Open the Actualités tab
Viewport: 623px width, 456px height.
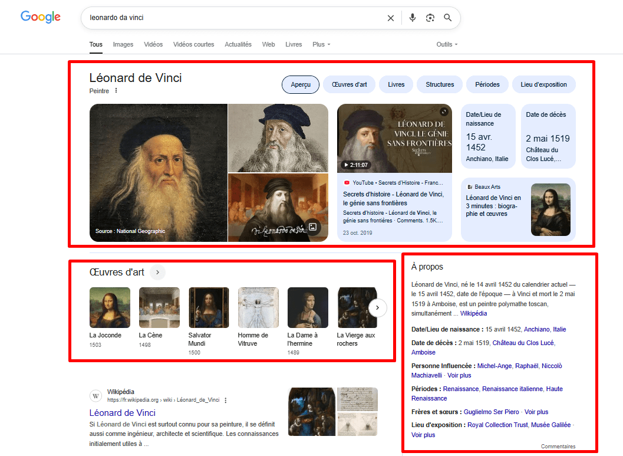238,44
